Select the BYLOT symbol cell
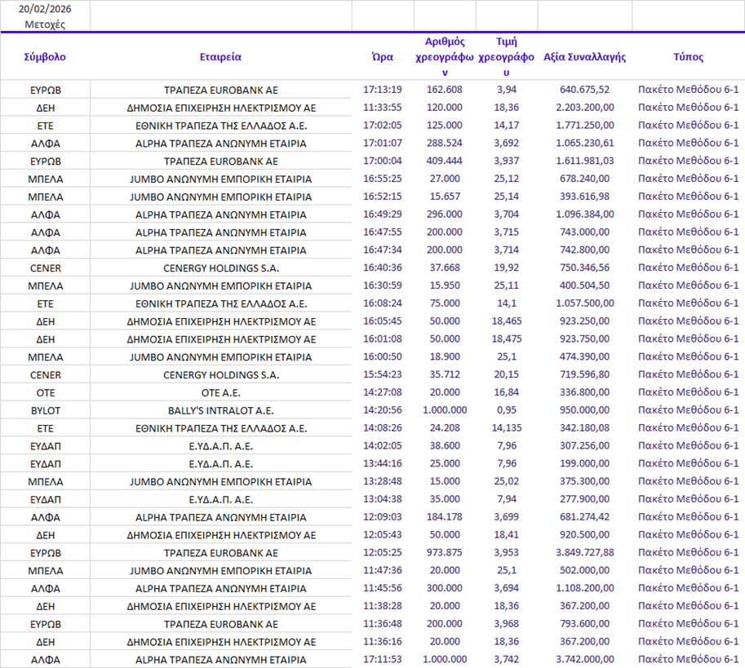This screenshot has height=668, width=745. [x=45, y=410]
